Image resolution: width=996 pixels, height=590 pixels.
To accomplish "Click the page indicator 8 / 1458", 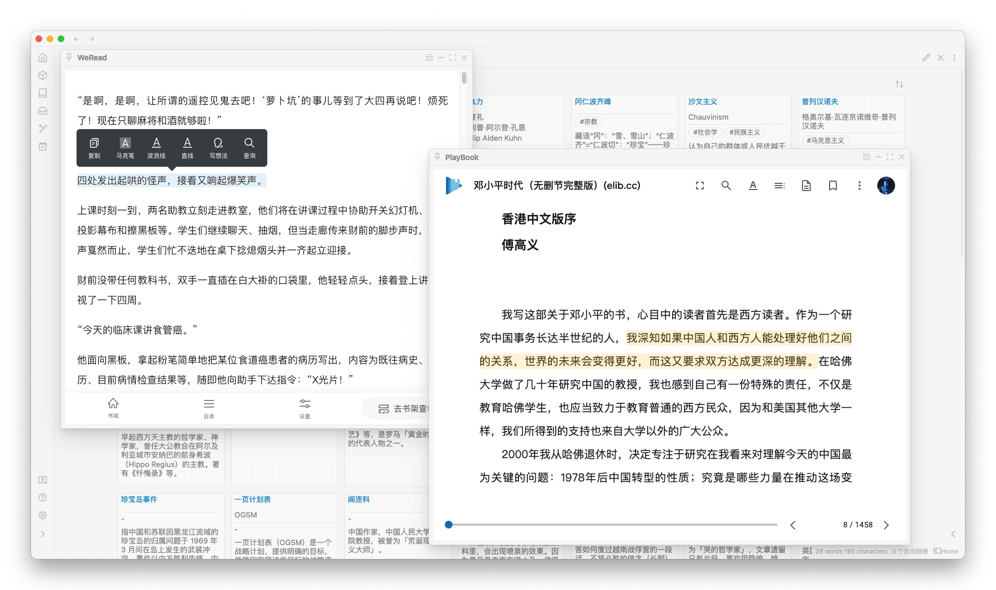I will click(858, 525).
